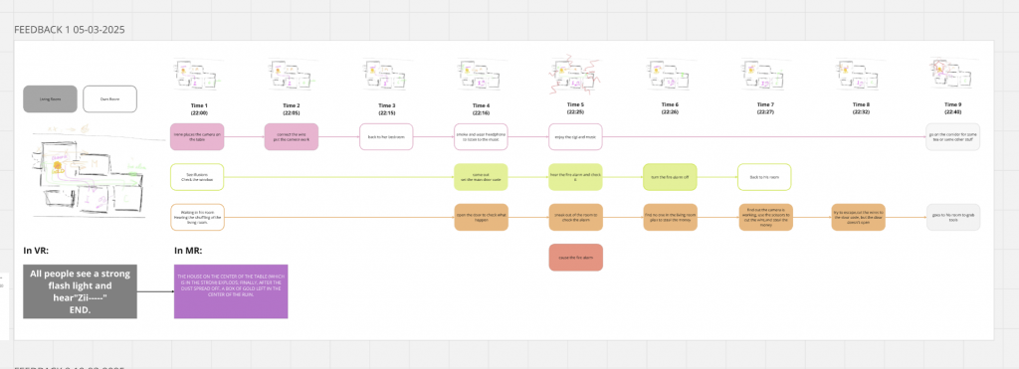Select the white Own Room legend box
The width and height of the screenshot is (1019, 369).
[x=109, y=99]
